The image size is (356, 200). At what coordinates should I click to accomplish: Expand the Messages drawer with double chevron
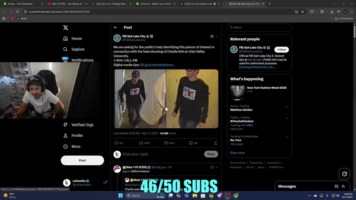(343, 186)
